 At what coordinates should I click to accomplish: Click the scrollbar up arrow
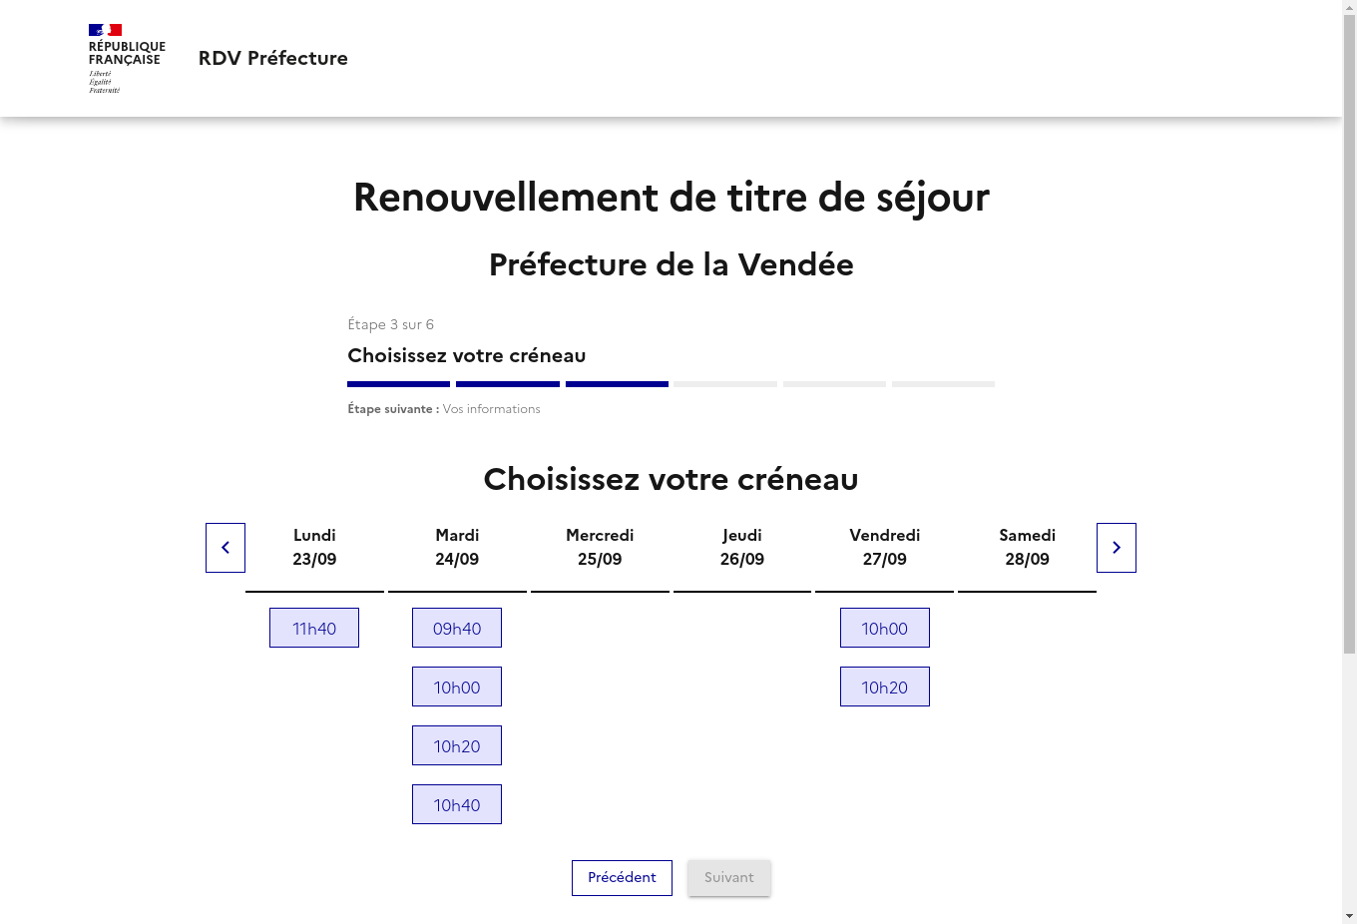1349,7
